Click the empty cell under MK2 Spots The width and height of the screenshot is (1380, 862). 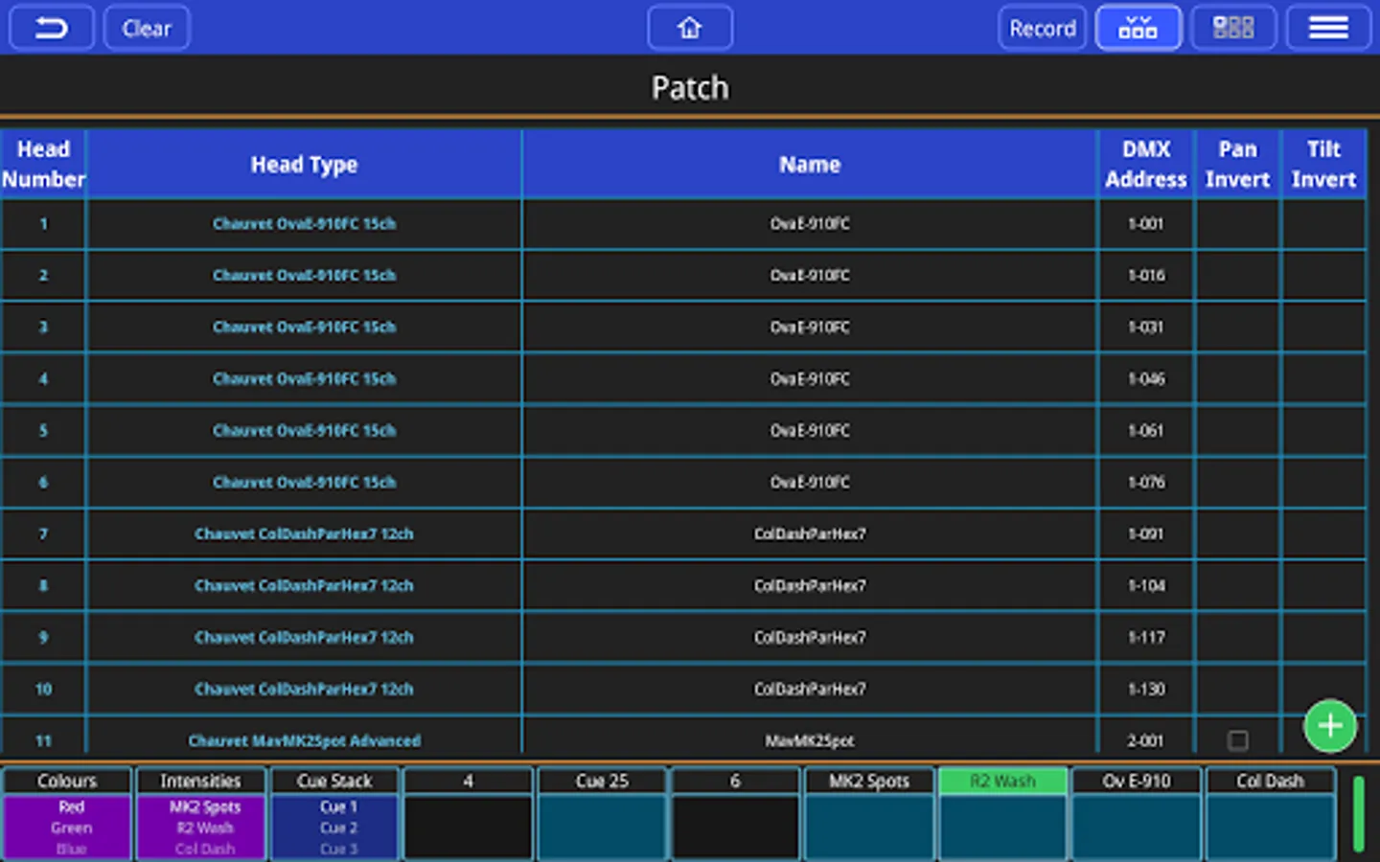(869, 828)
